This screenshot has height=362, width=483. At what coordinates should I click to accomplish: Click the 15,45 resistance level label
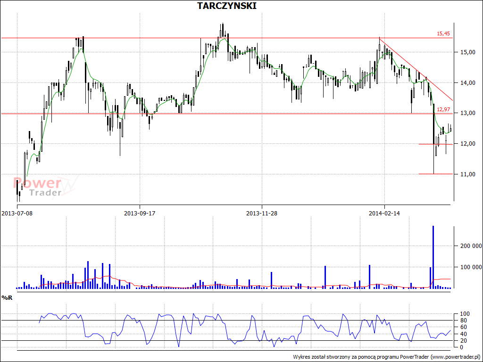[443, 33]
